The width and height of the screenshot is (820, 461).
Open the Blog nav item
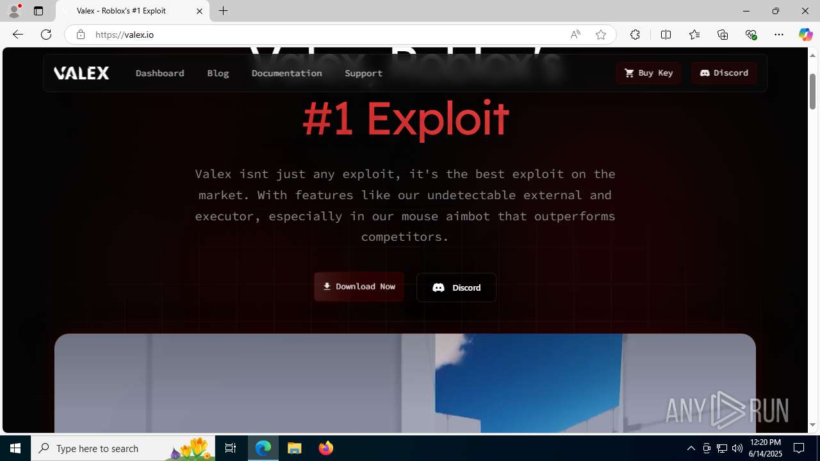218,73
